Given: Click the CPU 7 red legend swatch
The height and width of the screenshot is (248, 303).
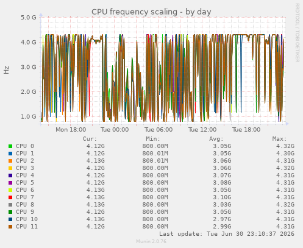Looking at the screenshot, I should [x=10, y=197].
